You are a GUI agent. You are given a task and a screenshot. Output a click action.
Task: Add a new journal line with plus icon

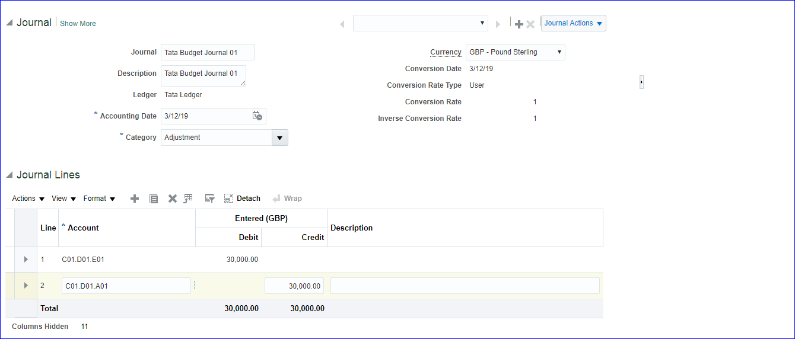click(x=135, y=199)
